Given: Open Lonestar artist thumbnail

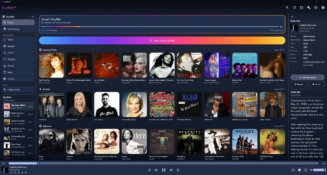Looking at the screenshot, I should [51, 104].
